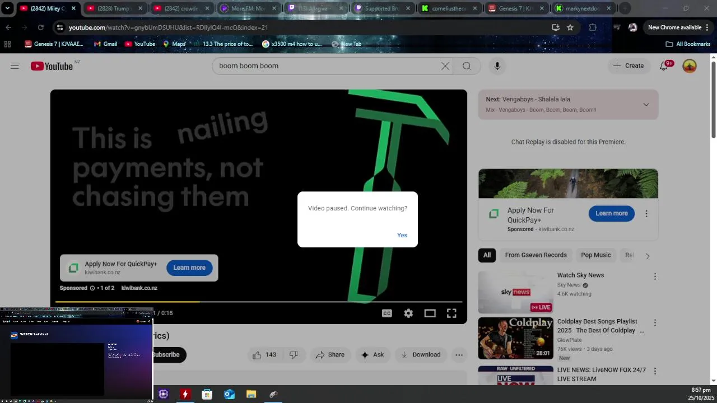Open menu for the LiveNOW FOX video
This screenshot has height=403, width=717.
[x=655, y=371]
